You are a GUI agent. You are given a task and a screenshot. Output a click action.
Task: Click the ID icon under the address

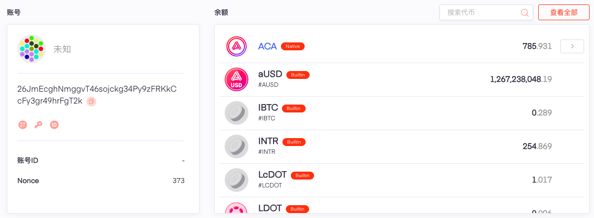(x=54, y=125)
